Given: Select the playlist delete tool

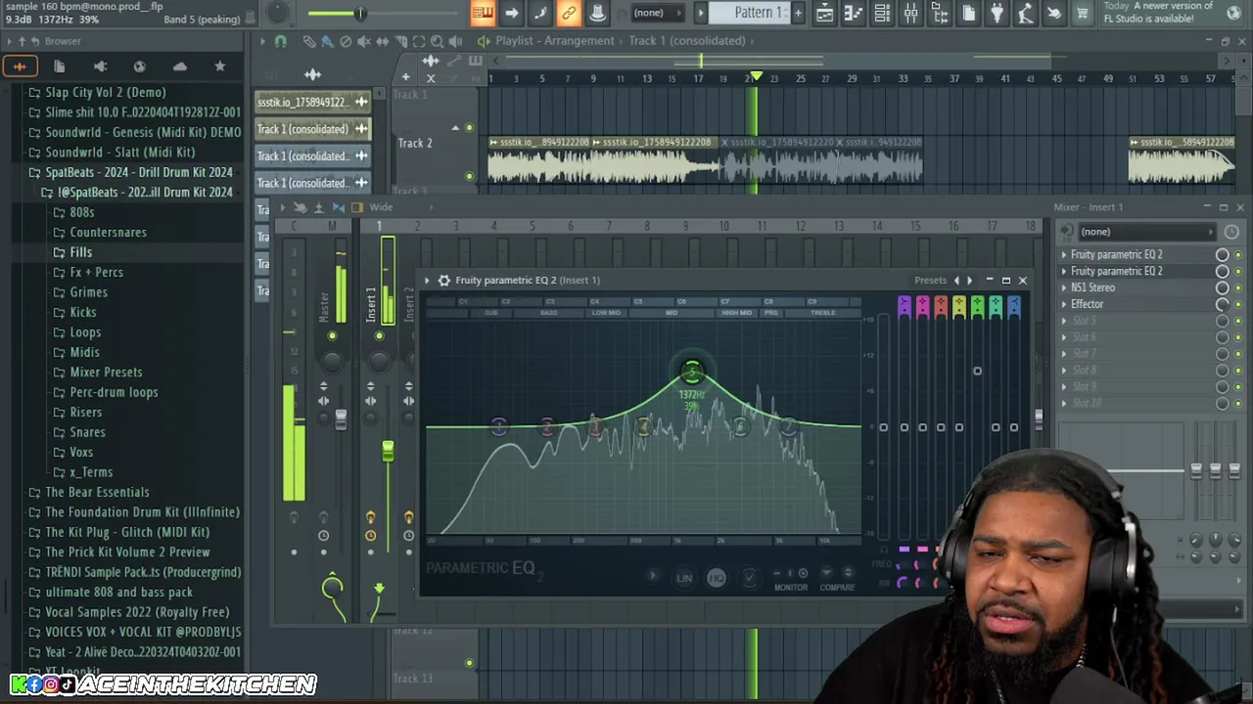Looking at the screenshot, I should 346,41.
